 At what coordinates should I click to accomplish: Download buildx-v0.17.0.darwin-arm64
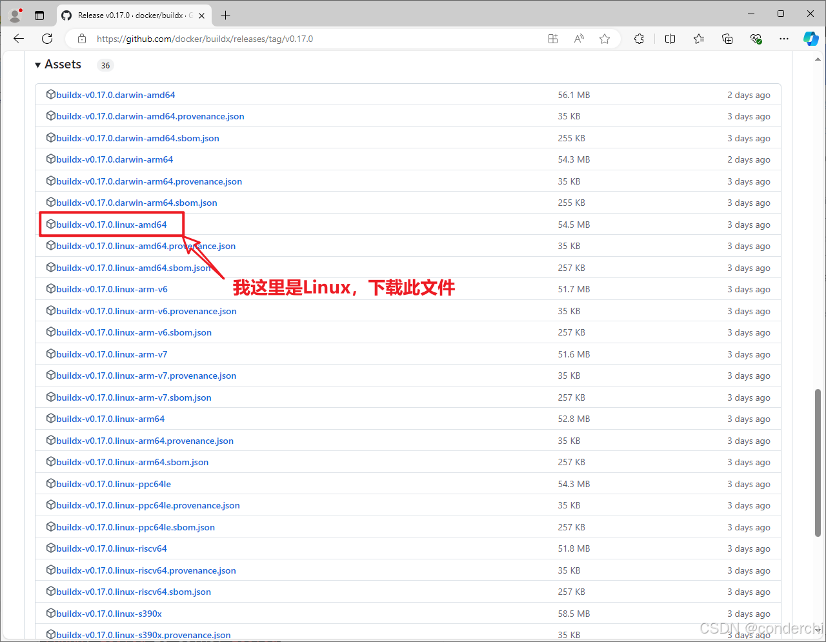tap(115, 159)
